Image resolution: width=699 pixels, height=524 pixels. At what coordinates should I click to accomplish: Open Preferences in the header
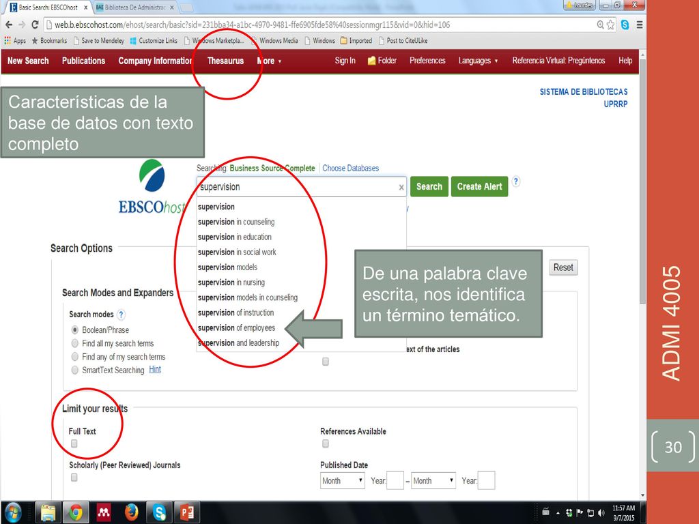pyautogui.click(x=427, y=61)
